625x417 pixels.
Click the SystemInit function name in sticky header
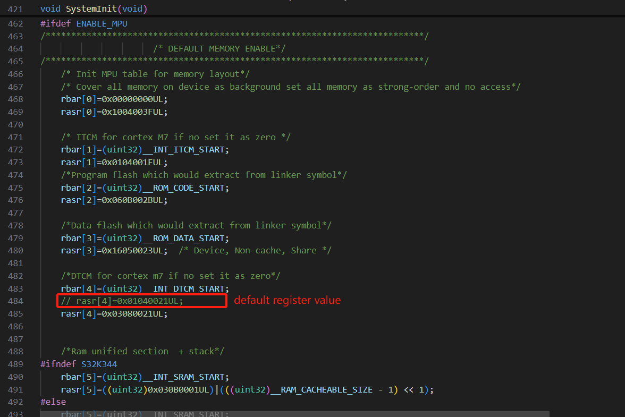click(89, 8)
